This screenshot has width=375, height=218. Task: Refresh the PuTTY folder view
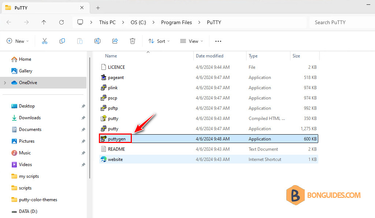(x=62, y=22)
